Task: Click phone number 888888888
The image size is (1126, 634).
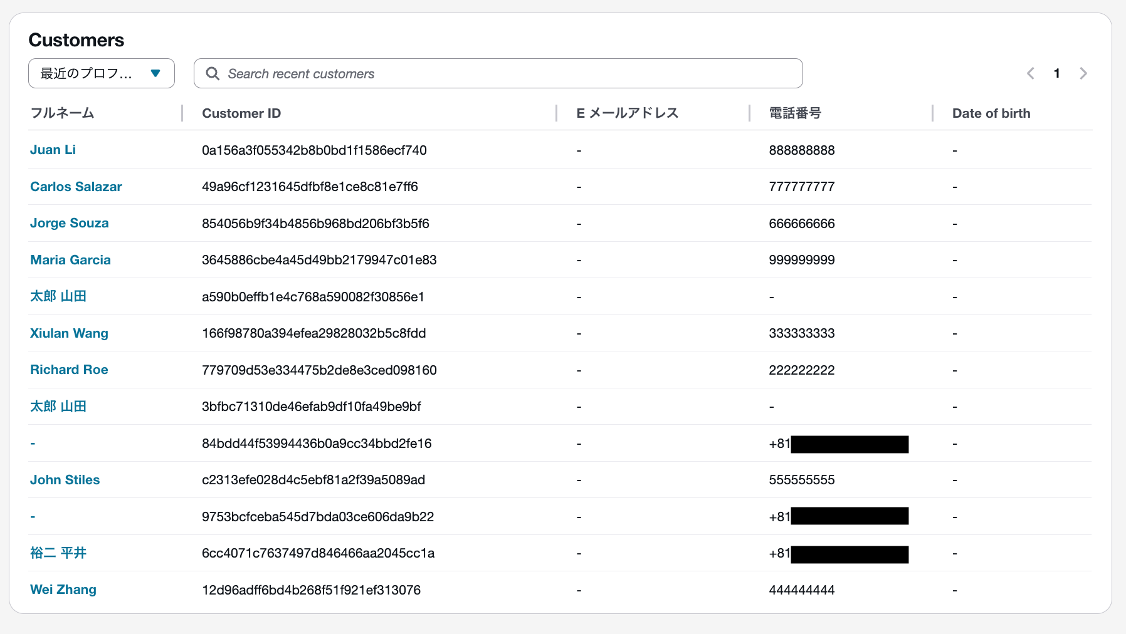Action: (802, 150)
